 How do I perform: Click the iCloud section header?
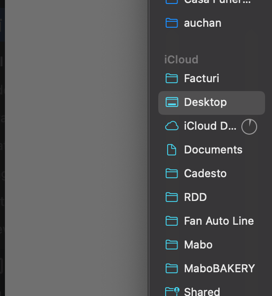[181, 60]
